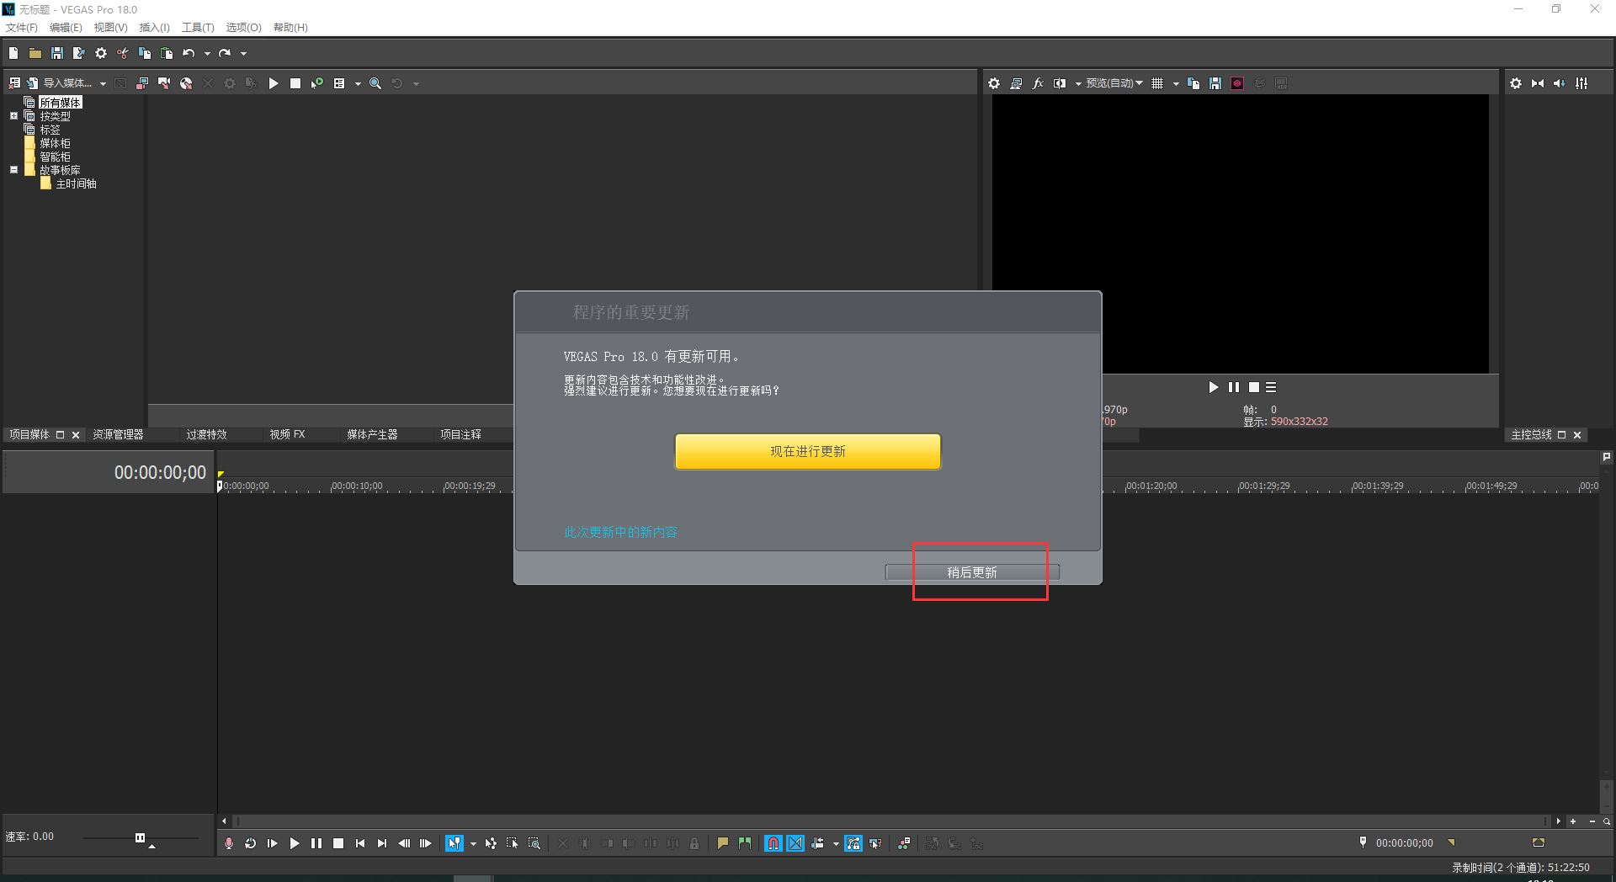Open the Project Media views dropdown arrow
The image size is (1616, 882).
pos(358,84)
